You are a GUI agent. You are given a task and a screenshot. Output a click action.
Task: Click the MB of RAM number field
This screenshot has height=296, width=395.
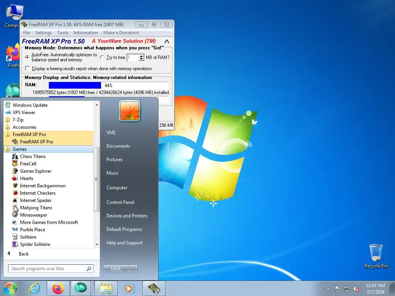pyautogui.click(x=133, y=57)
